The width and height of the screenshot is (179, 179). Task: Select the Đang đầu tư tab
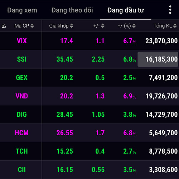point(126,10)
